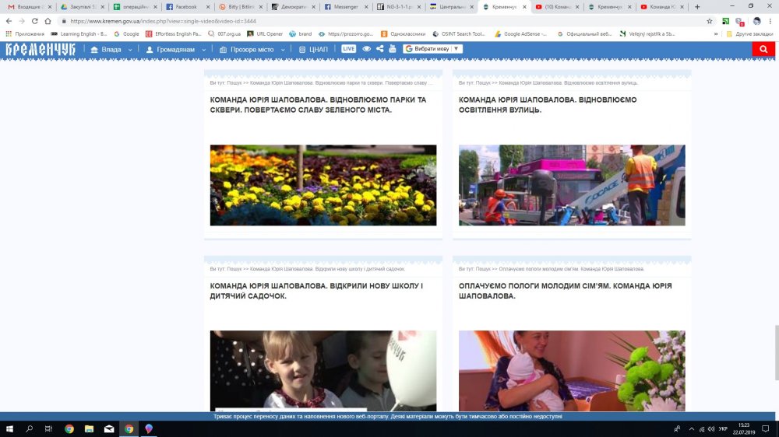This screenshot has width=779, height=437.
Task: Open the ЦНАП menu item
Action: click(x=315, y=49)
